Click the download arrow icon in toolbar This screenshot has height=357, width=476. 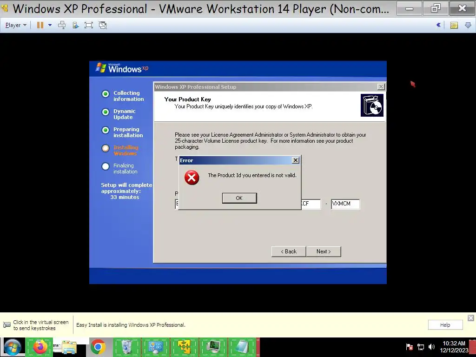click(x=468, y=25)
